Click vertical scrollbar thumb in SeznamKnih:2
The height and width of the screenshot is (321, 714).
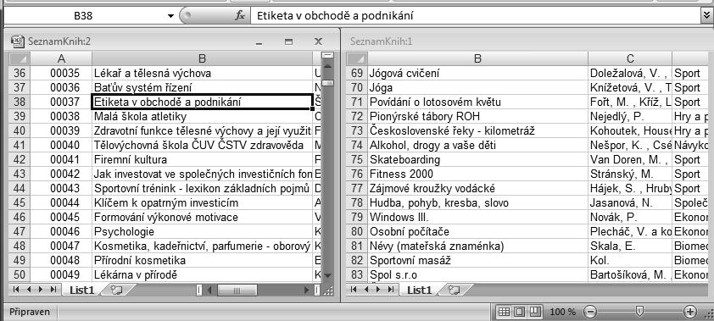tap(327, 83)
